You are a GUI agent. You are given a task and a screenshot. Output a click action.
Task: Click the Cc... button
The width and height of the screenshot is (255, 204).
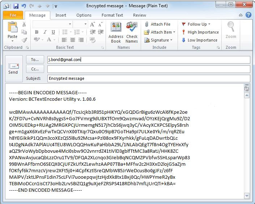(35, 69)
